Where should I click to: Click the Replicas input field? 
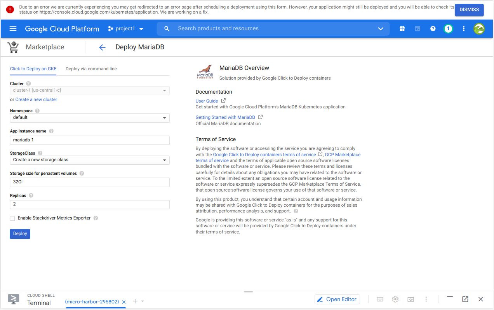(90, 204)
